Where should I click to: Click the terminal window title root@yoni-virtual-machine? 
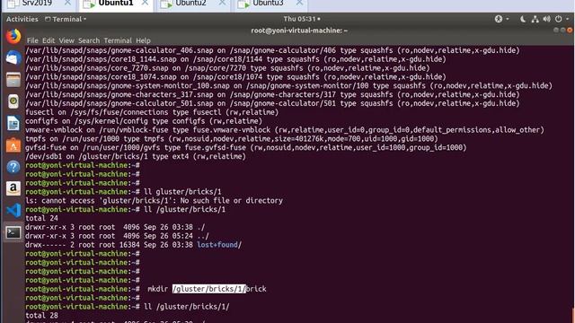[x=299, y=31]
